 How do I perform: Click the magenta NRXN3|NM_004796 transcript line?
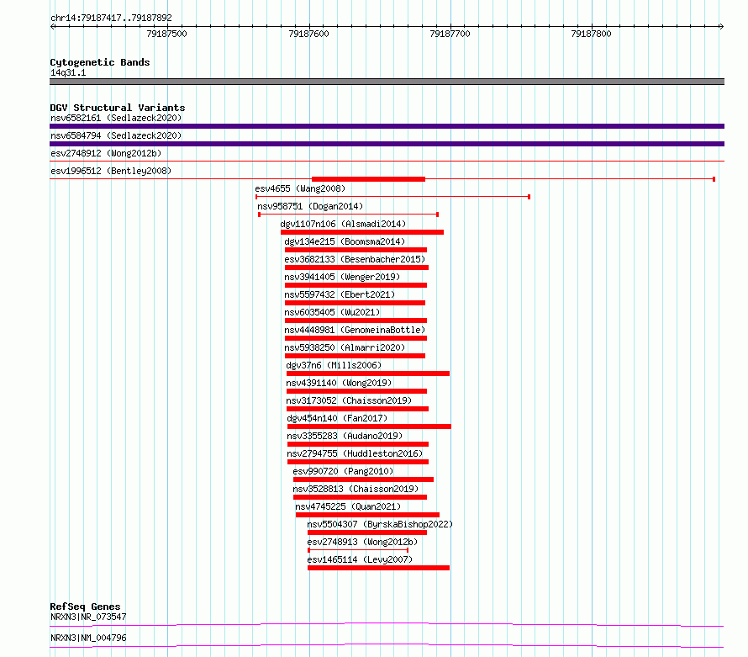(x=387, y=645)
